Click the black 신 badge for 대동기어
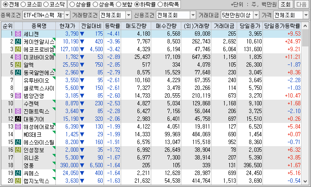Viewport: 311px width, 187px height. [x=18, y=119]
